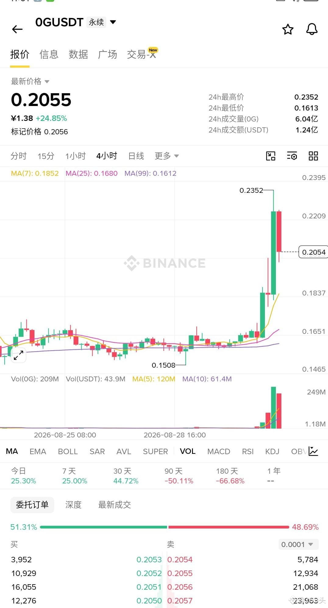The width and height of the screenshot is (328, 608).
Task: Tap the 标记价格 0.2056 label
Action: click(x=39, y=132)
